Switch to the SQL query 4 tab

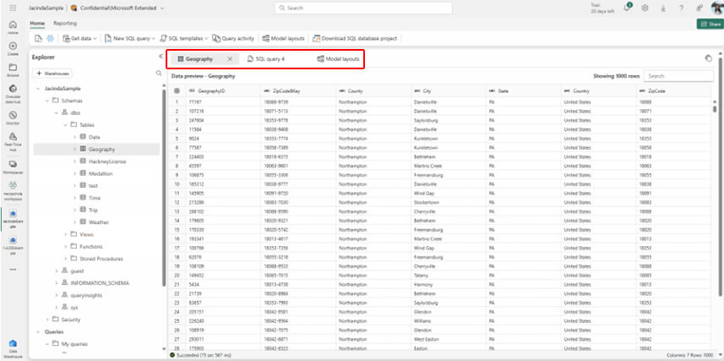pyautogui.click(x=265, y=59)
